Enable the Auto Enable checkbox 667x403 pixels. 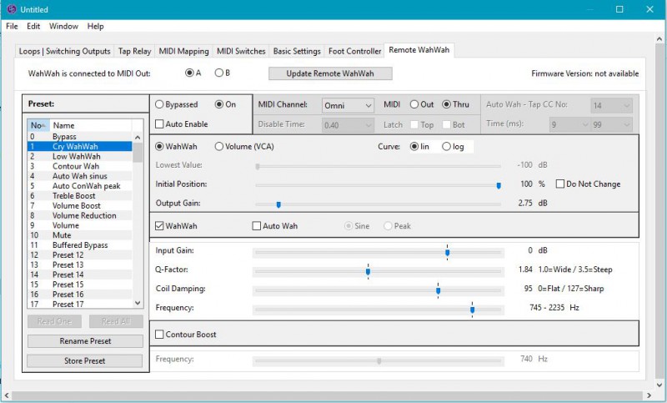coord(160,124)
